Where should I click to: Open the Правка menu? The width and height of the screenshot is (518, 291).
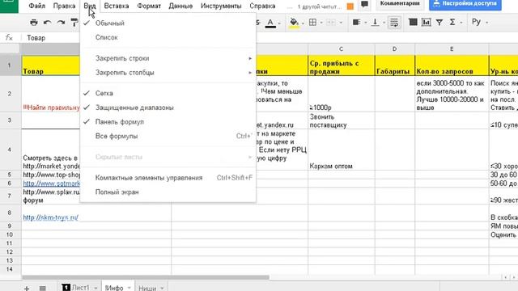[64, 6]
